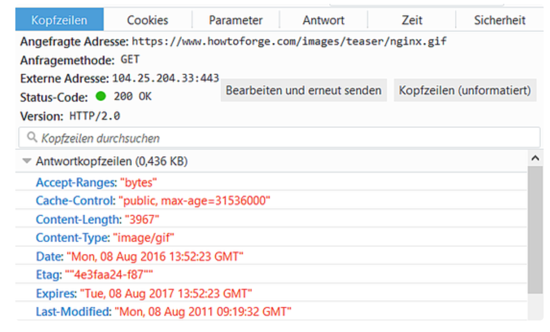Switch to the Cookies tab

tap(147, 20)
